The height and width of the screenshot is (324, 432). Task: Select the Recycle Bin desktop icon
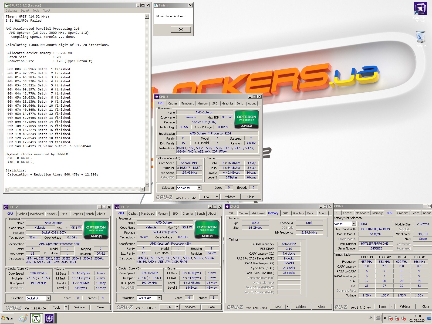point(420,37)
